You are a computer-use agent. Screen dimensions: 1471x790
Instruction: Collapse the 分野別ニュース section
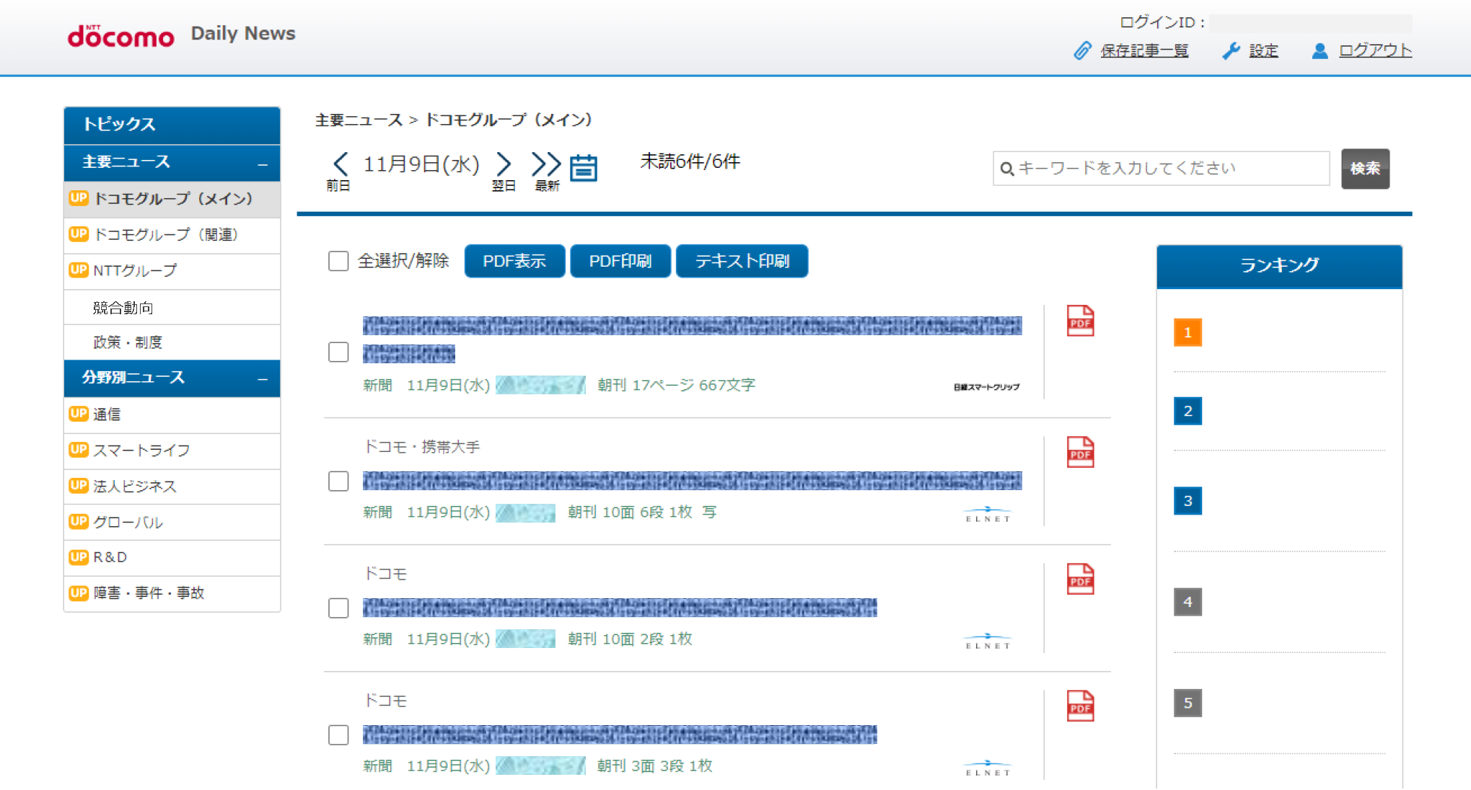tap(263, 379)
